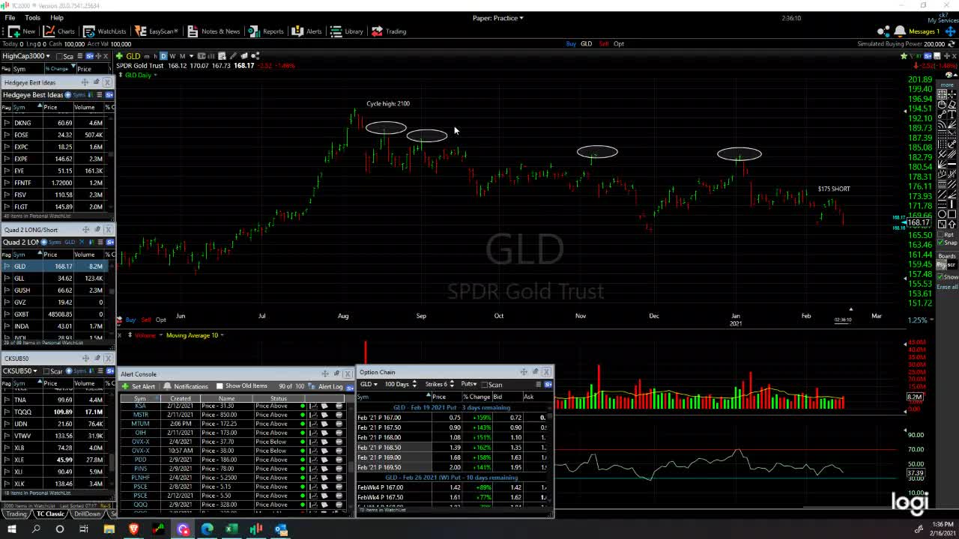Open WatchLists from the toolbar
This screenshot has height=539, width=959.
(105, 31)
